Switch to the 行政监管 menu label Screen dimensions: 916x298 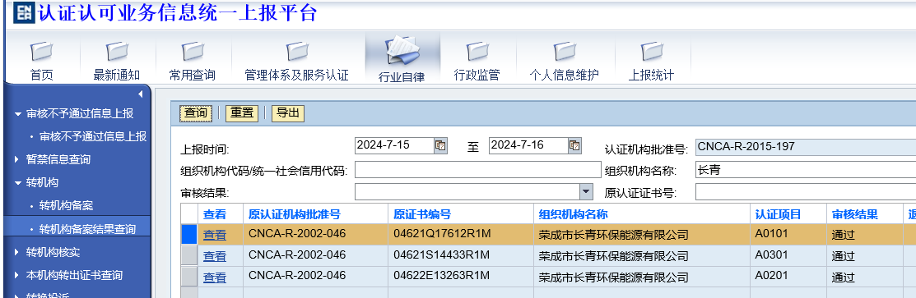[477, 76]
